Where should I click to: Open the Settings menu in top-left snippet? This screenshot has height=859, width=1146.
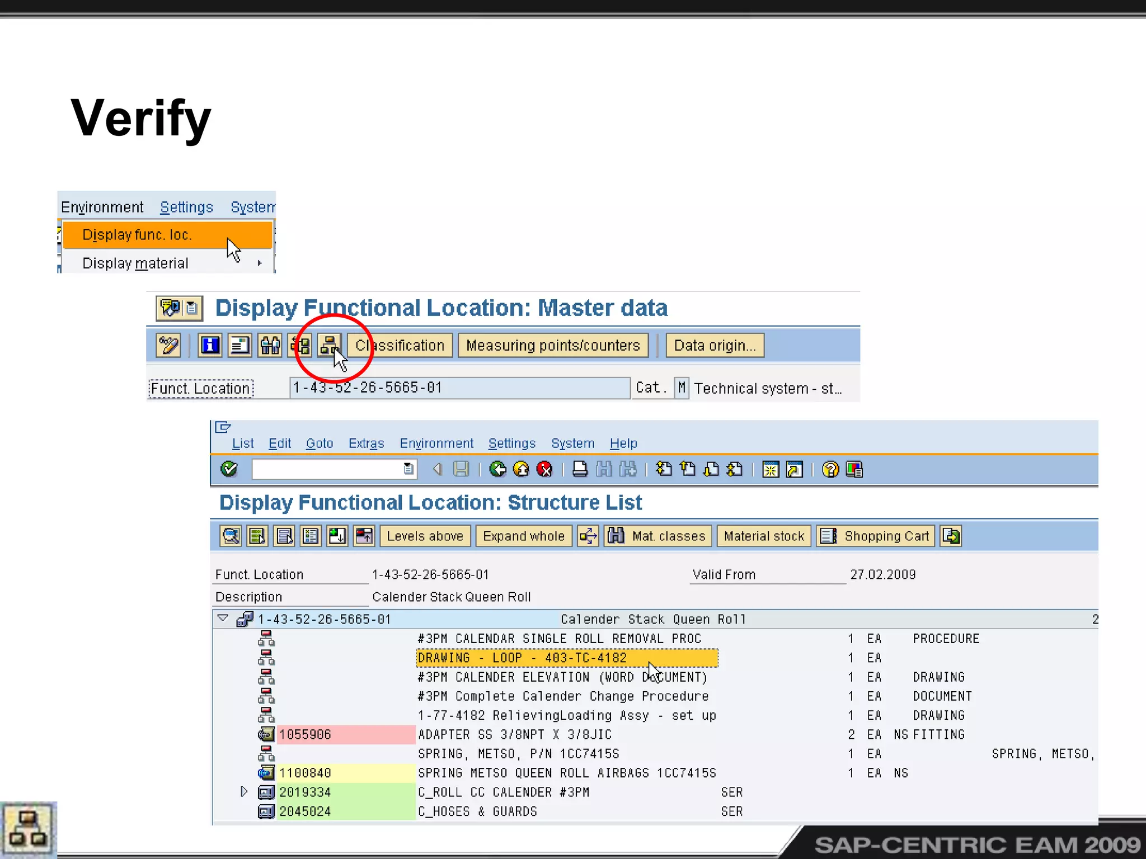point(186,207)
